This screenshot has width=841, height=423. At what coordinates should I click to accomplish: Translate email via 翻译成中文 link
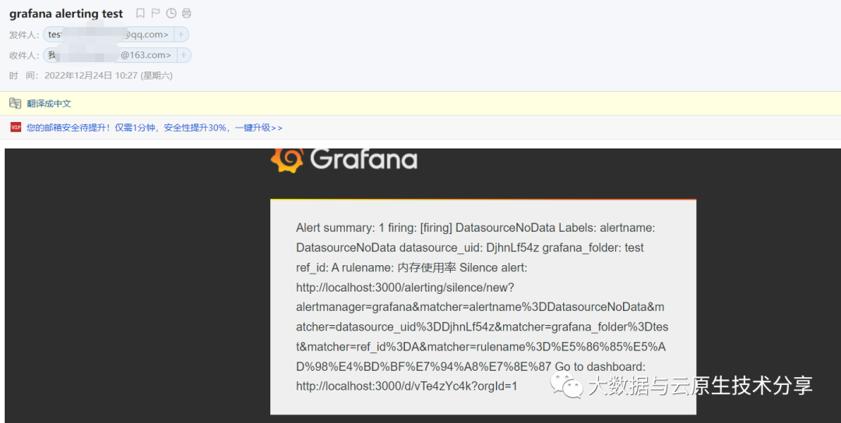(x=49, y=103)
